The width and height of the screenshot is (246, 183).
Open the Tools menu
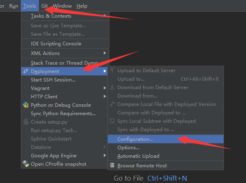coord(30,6)
